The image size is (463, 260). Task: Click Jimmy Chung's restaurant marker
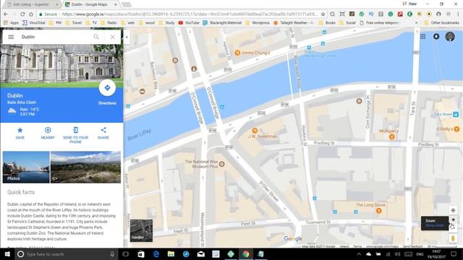coord(237,53)
